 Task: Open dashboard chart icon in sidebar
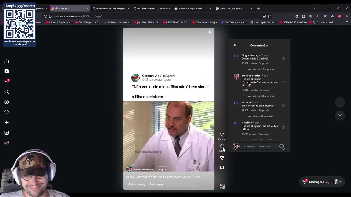pos(7,133)
